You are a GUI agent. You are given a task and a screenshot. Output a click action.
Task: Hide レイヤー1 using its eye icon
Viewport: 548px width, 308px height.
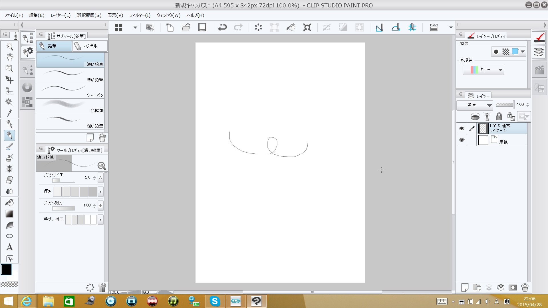coord(462,129)
